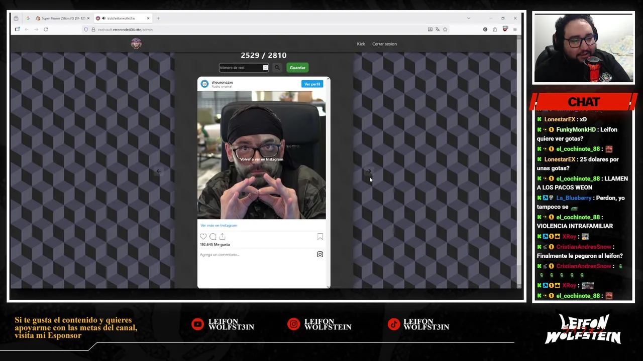Click Cerrar sesion to log out
Viewport: 643px width, 361px height.
tap(384, 44)
